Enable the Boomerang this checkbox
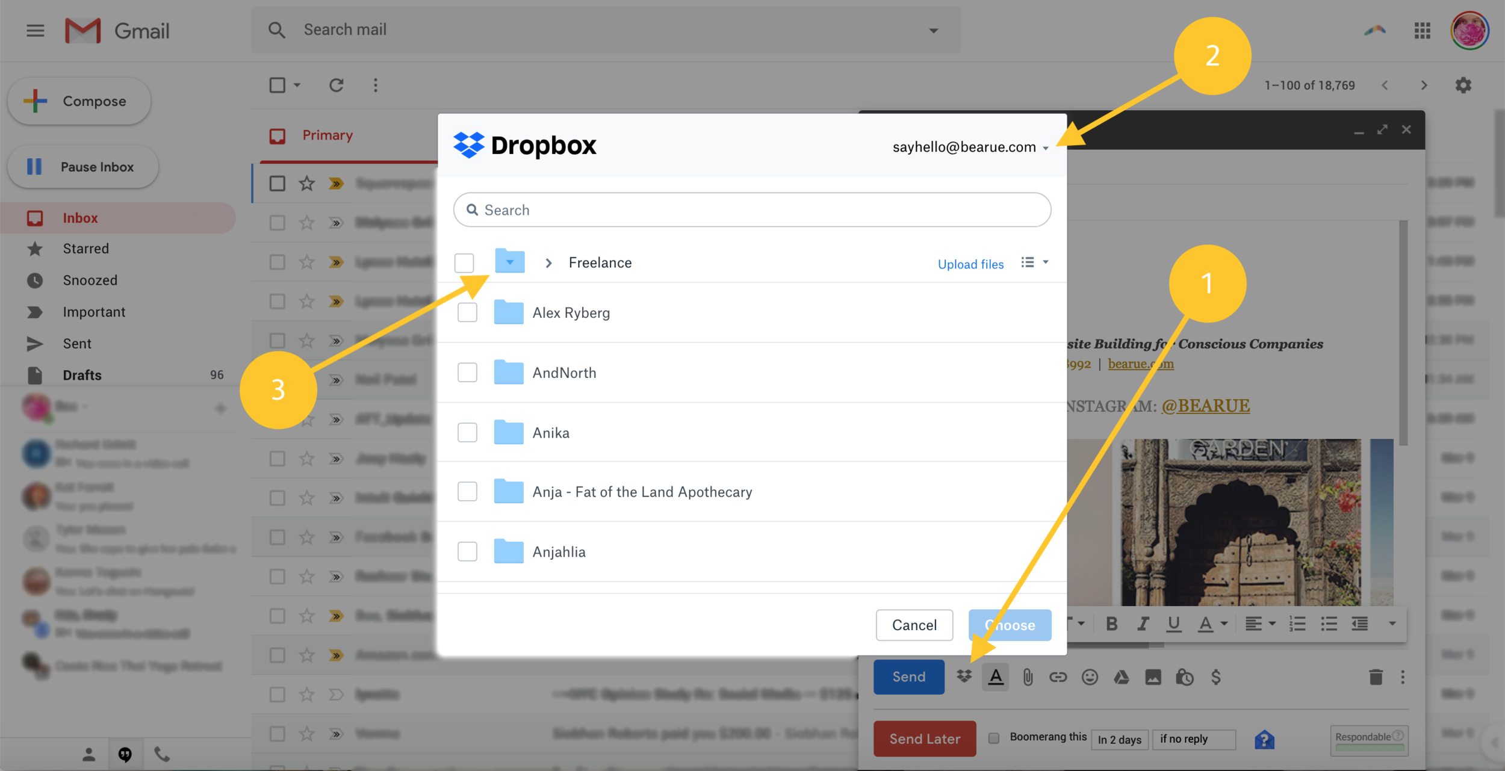 [x=994, y=738]
